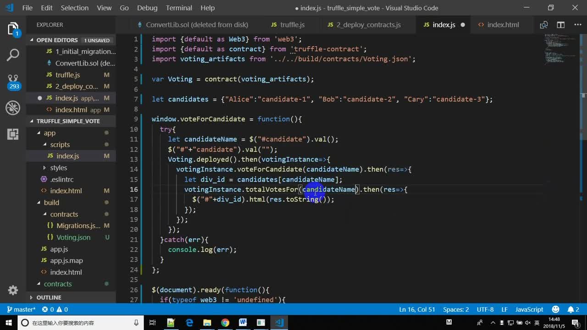Collapse the bottom contracts folder
The height and width of the screenshot is (330, 587).
click(57, 284)
